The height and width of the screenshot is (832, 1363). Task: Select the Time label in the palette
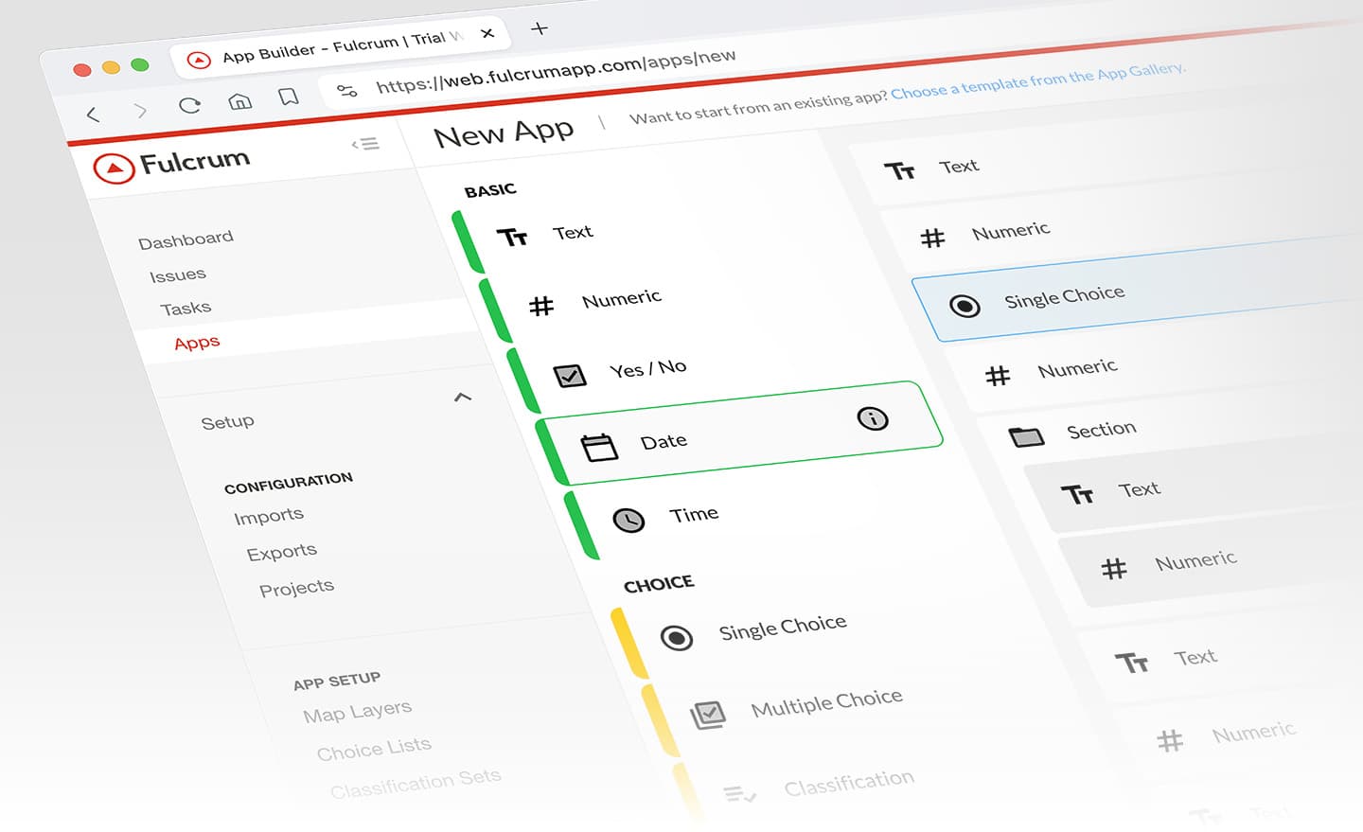click(694, 515)
